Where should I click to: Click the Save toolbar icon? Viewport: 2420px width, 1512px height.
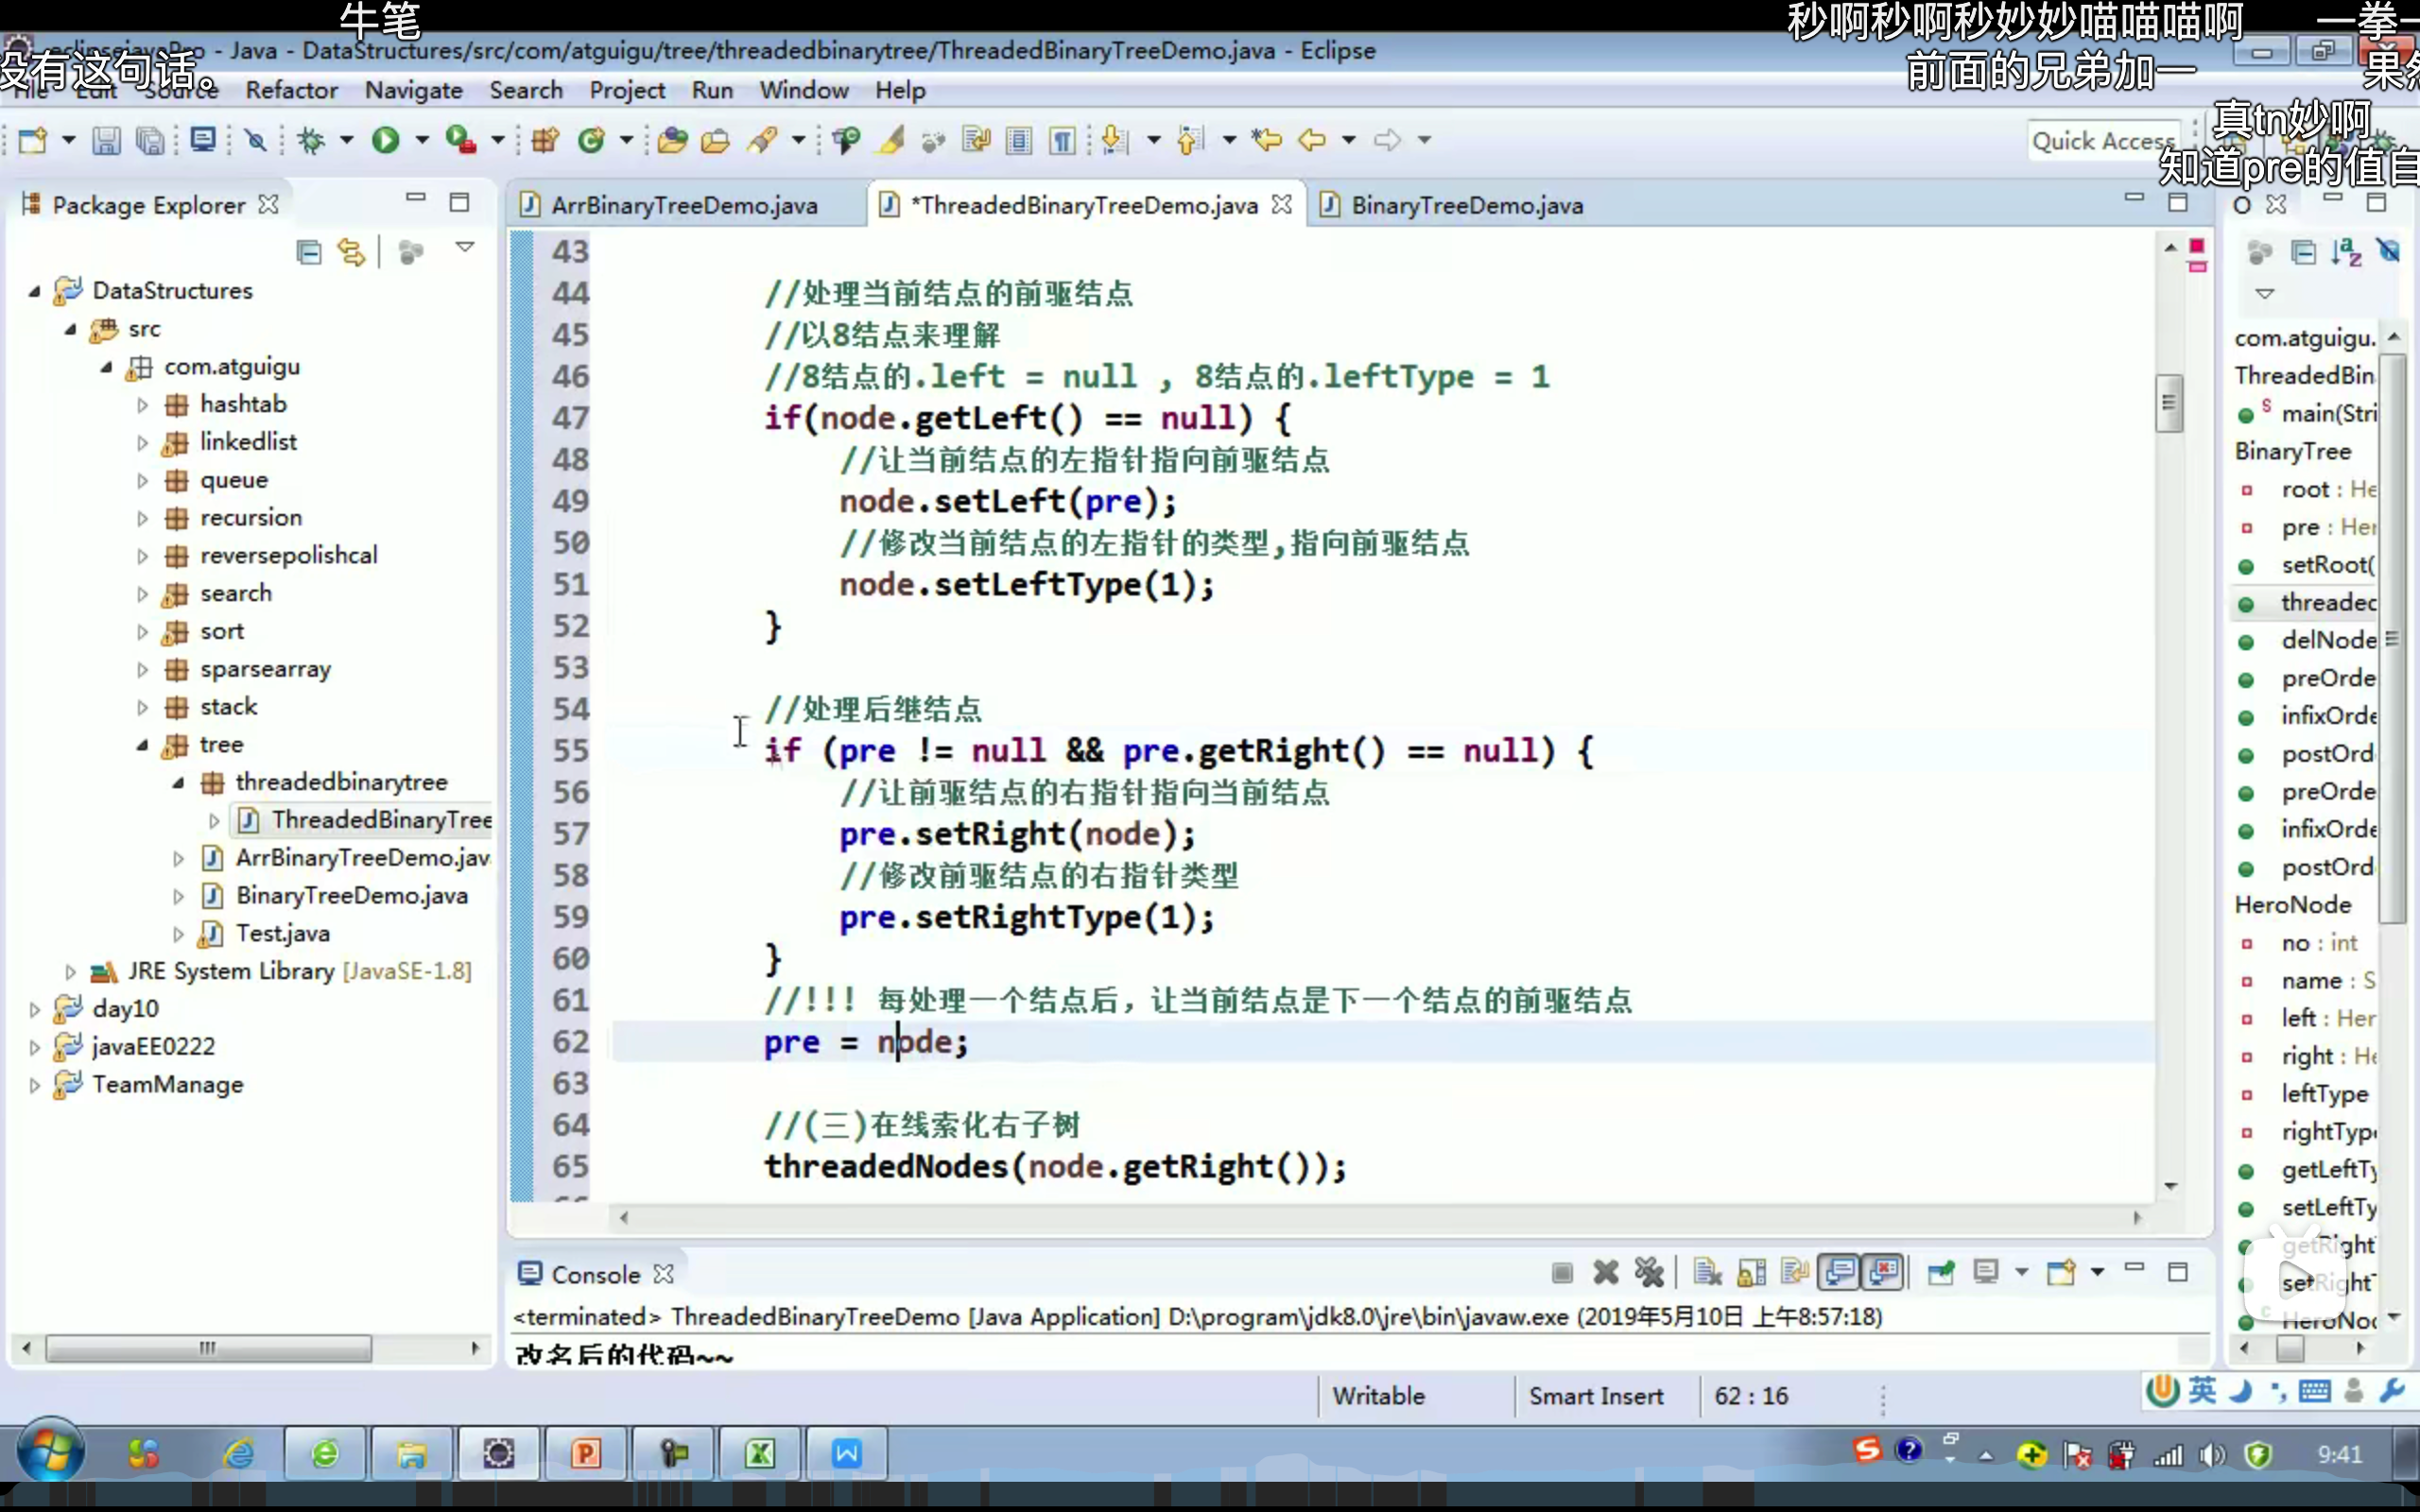[106, 140]
